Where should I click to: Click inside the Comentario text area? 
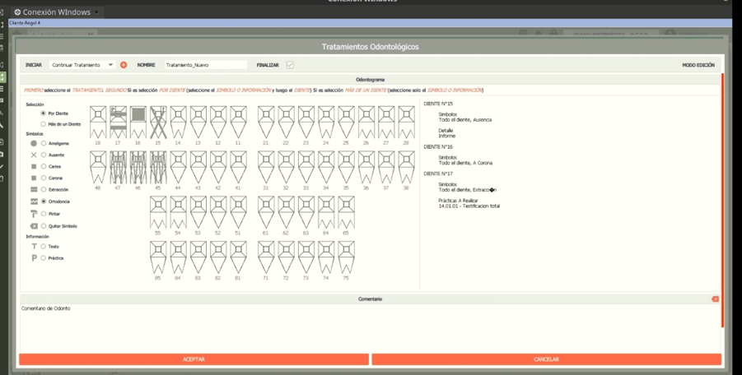(x=370, y=326)
